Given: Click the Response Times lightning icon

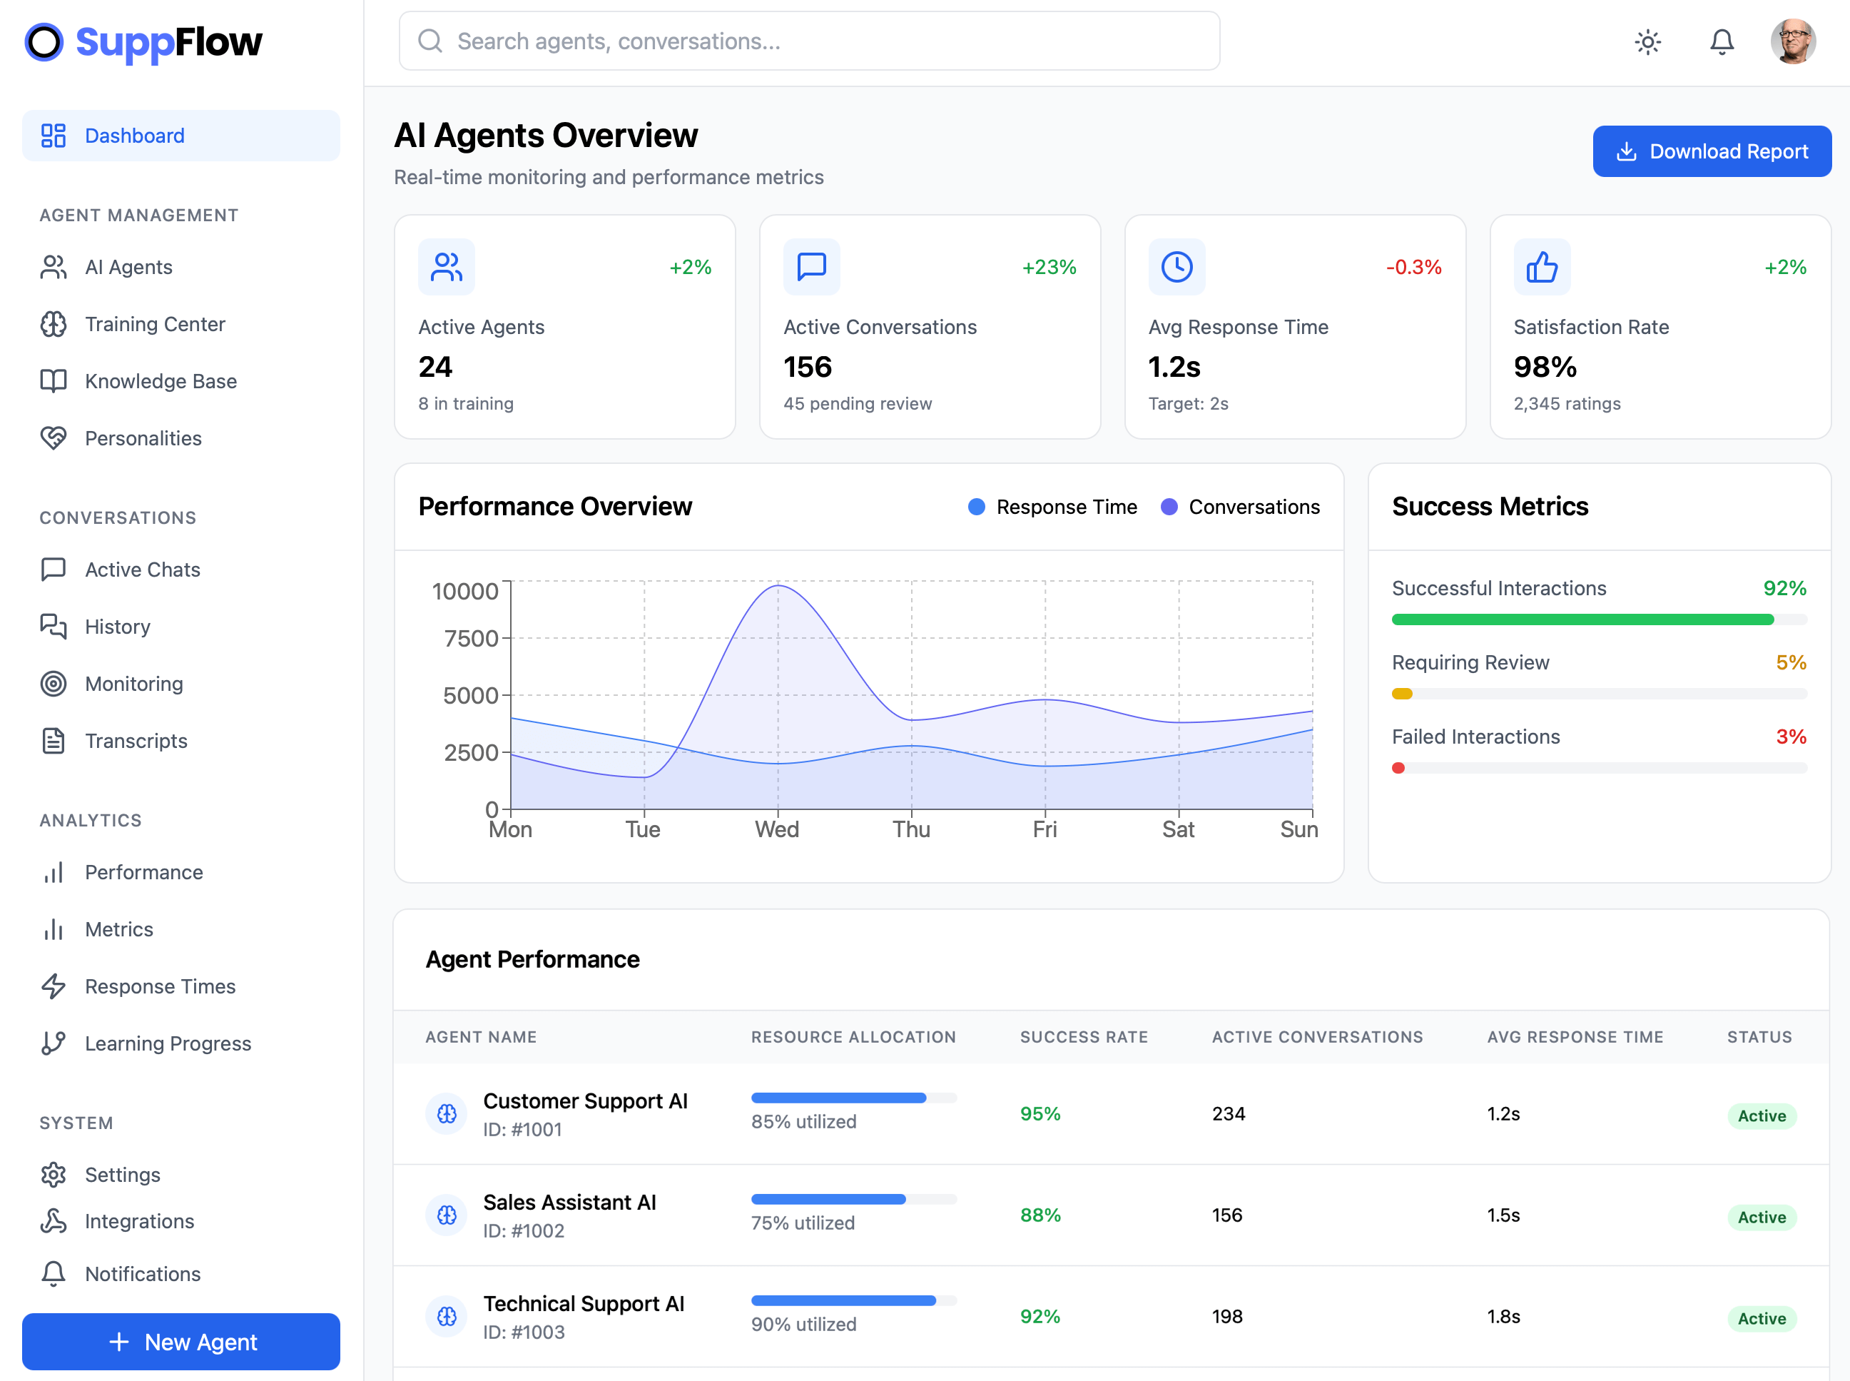Looking at the screenshot, I should (x=54, y=986).
